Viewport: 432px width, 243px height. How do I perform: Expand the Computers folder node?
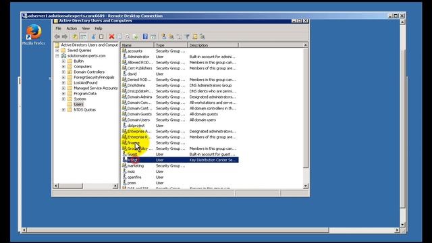pyautogui.click(x=63, y=66)
